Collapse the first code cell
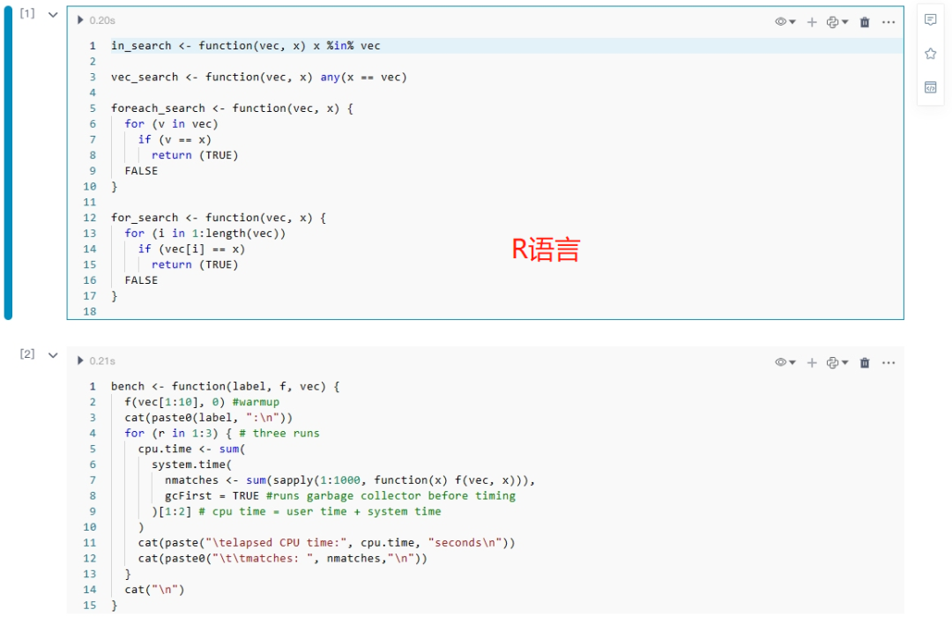Image resolution: width=952 pixels, height=617 pixels. (x=52, y=14)
